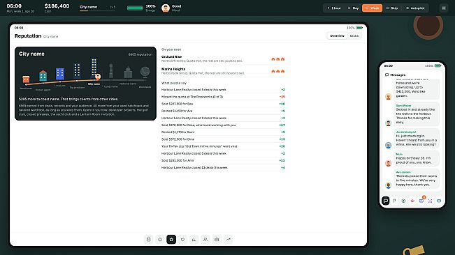Click 'Harbour Lane Realty closed 13 deals' row
The width and height of the screenshot is (455, 255).
pyautogui.click(x=223, y=167)
